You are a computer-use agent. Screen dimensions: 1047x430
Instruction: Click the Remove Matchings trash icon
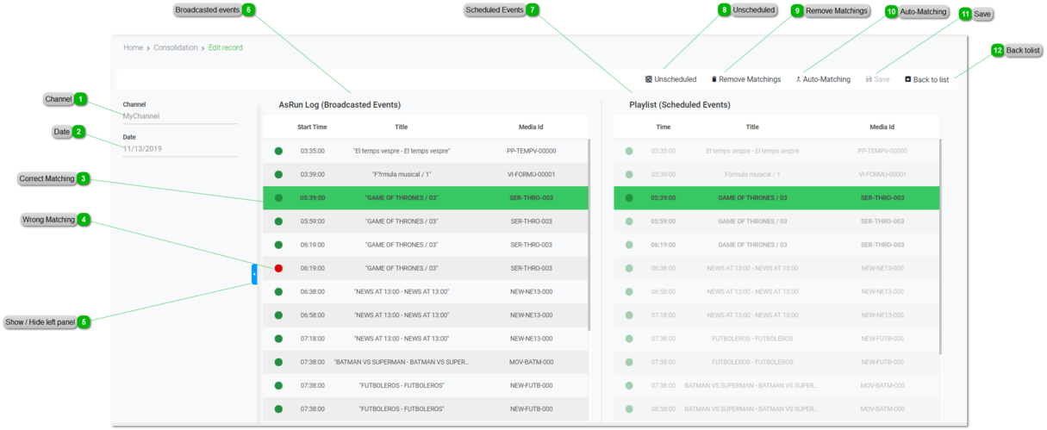point(714,79)
